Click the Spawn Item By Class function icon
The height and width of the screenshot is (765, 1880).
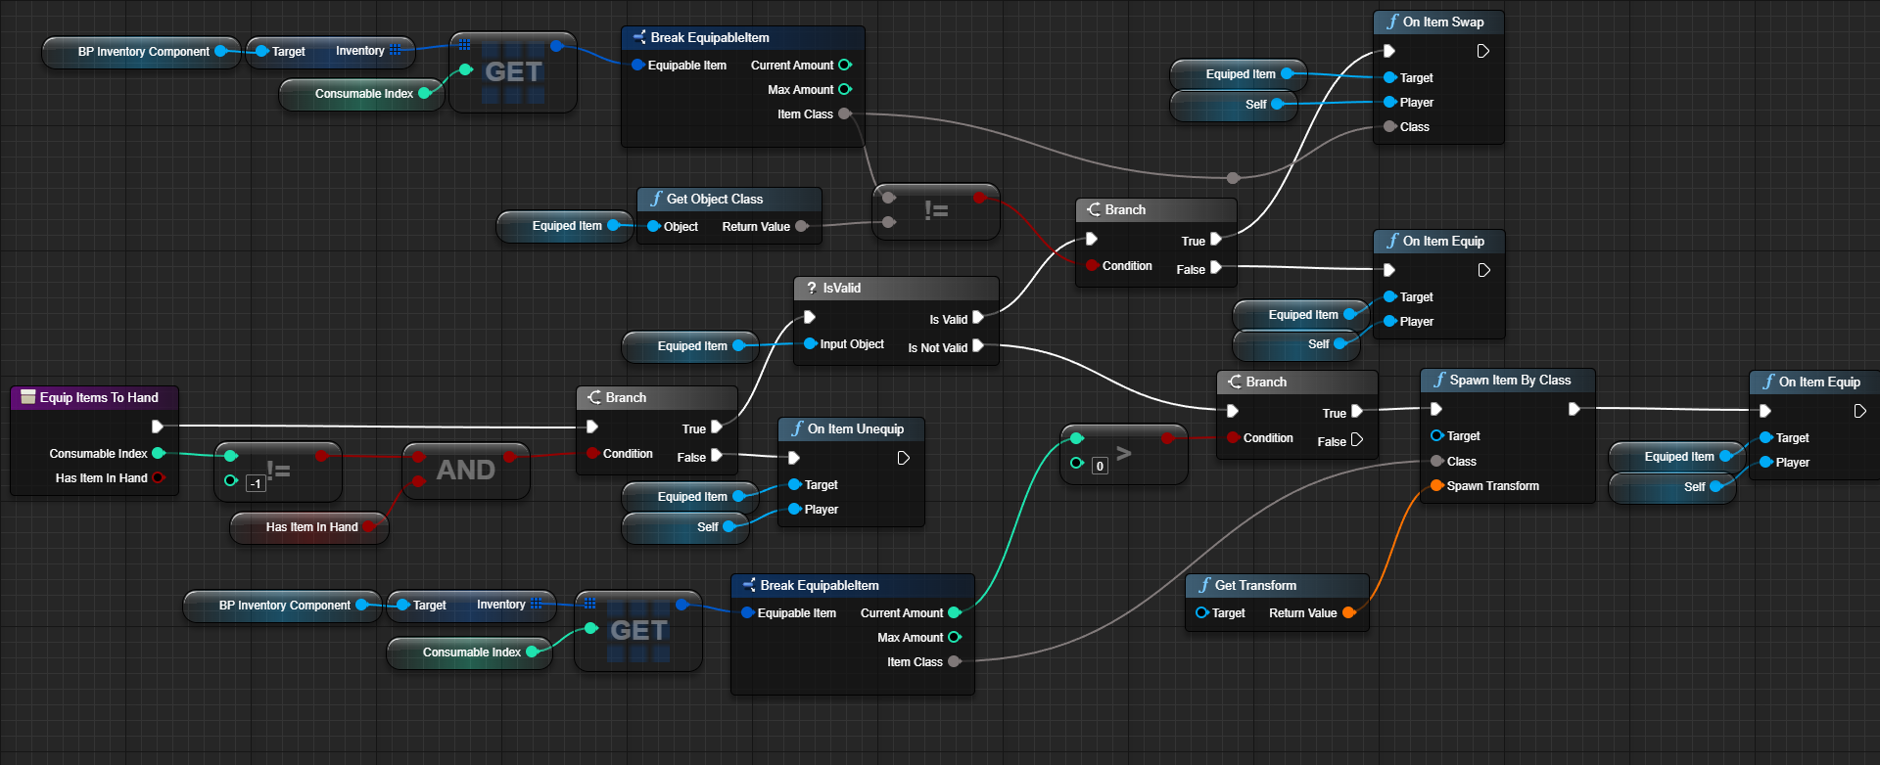pyautogui.click(x=1439, y=380)
